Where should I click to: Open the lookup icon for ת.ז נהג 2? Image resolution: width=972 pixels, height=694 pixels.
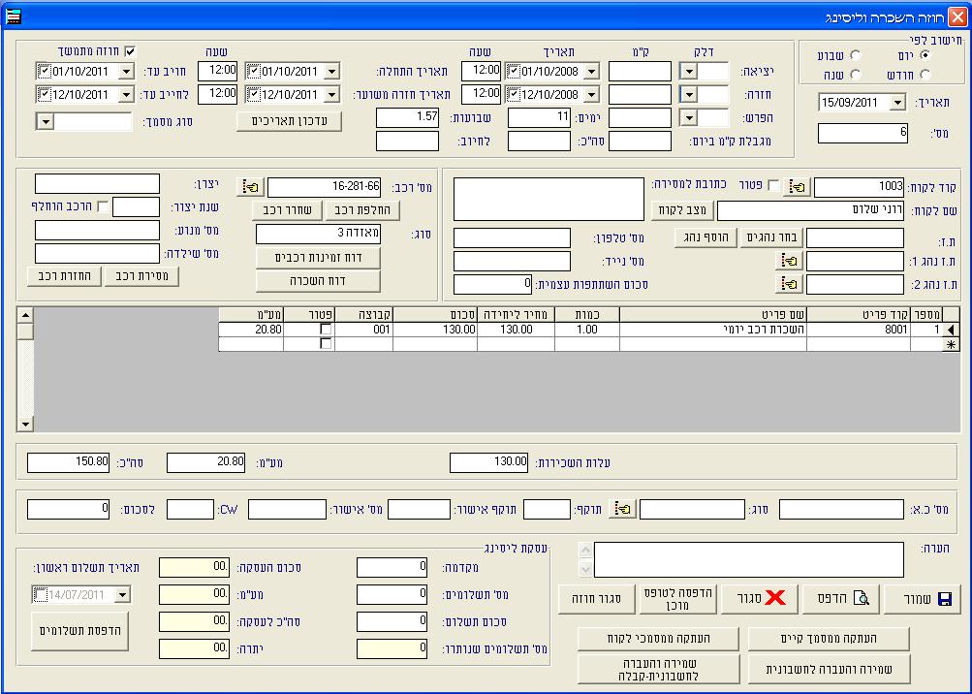(789, 284)
